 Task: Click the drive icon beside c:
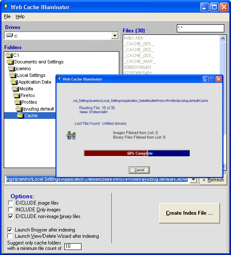coord(9,35)
